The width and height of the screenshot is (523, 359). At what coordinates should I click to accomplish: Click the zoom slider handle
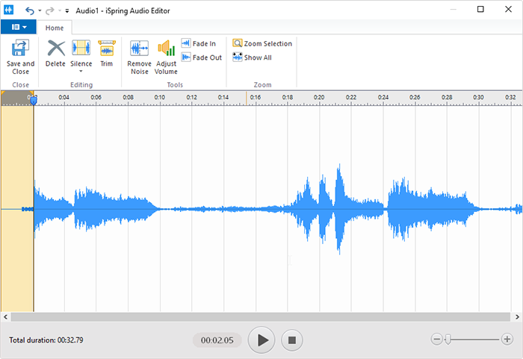(448, 340)
